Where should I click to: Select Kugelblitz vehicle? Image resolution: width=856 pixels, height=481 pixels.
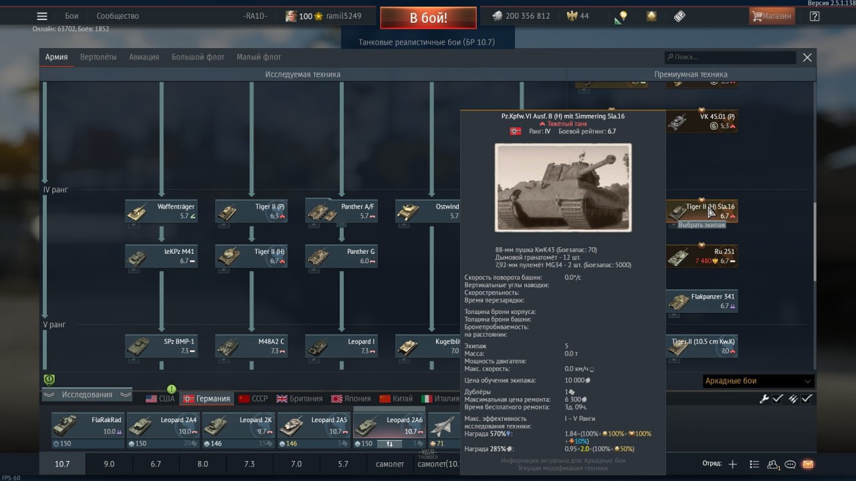click(x=428, y=346)
